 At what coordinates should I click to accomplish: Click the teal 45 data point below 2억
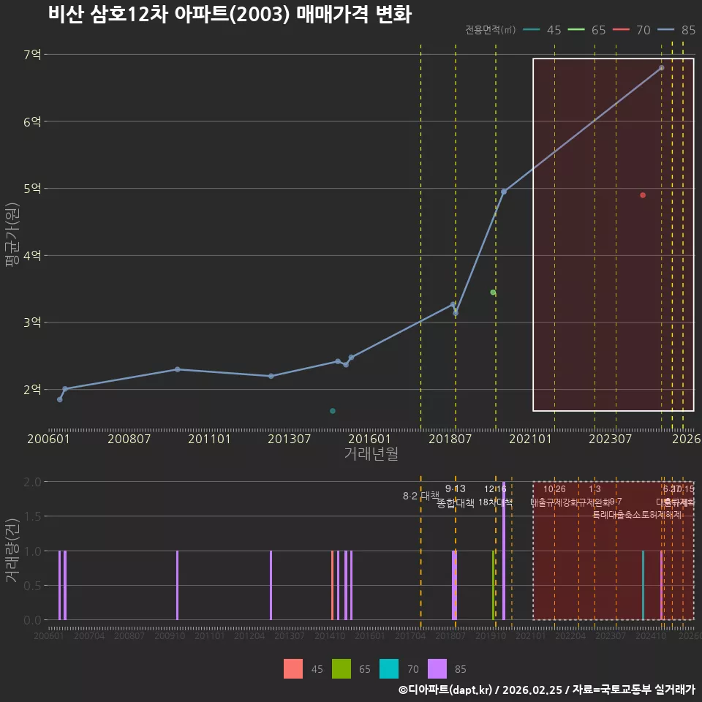point(333,411)
